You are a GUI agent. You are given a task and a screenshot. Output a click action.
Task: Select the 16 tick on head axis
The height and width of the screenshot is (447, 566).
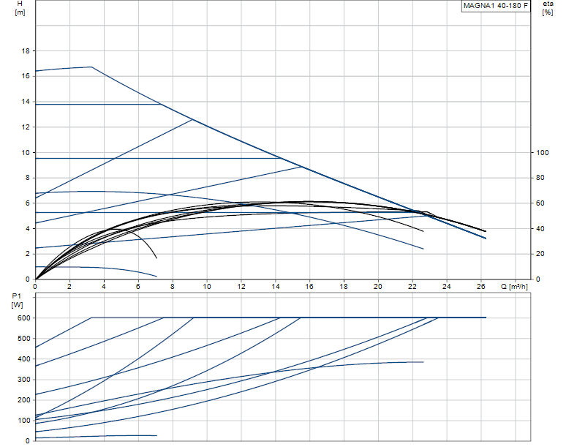click(x=25, y=76)
